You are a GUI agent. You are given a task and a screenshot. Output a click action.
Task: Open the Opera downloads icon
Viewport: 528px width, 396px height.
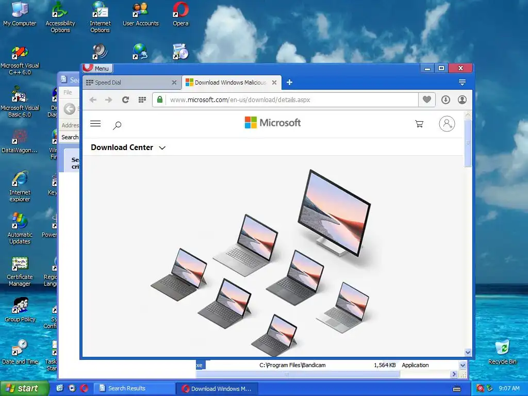(x=445, y=100)
